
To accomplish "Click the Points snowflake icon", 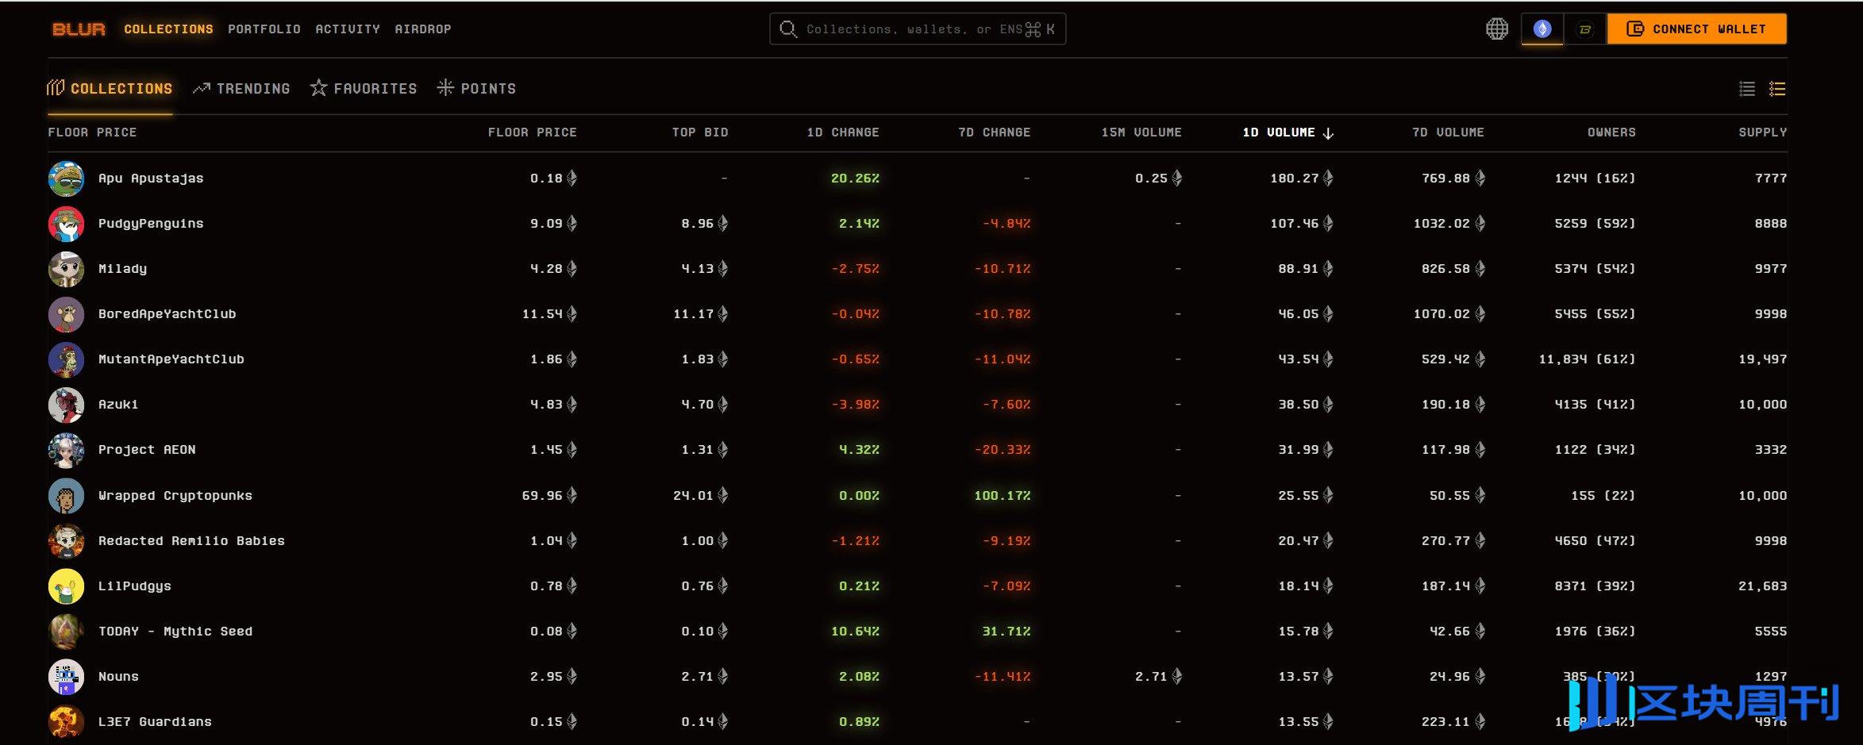I will (445, 88).
